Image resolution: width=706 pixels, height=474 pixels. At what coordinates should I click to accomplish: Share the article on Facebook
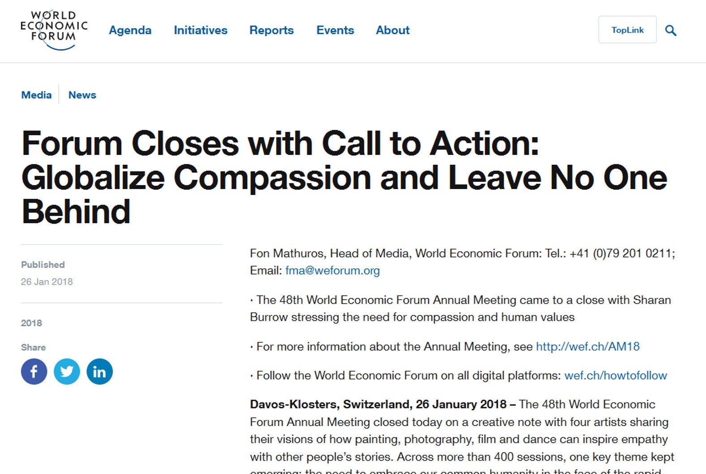point(34,371)
